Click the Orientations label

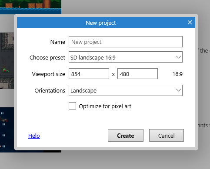(50, 91)
